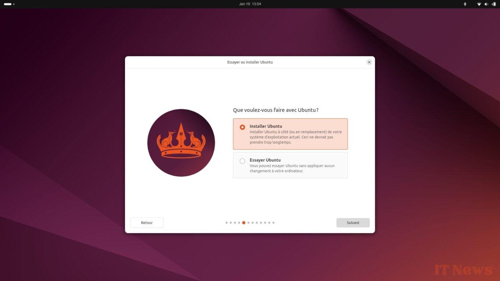
Task: Choose the Essayer Ubuntu option card
Action: [x=290, y=165]
